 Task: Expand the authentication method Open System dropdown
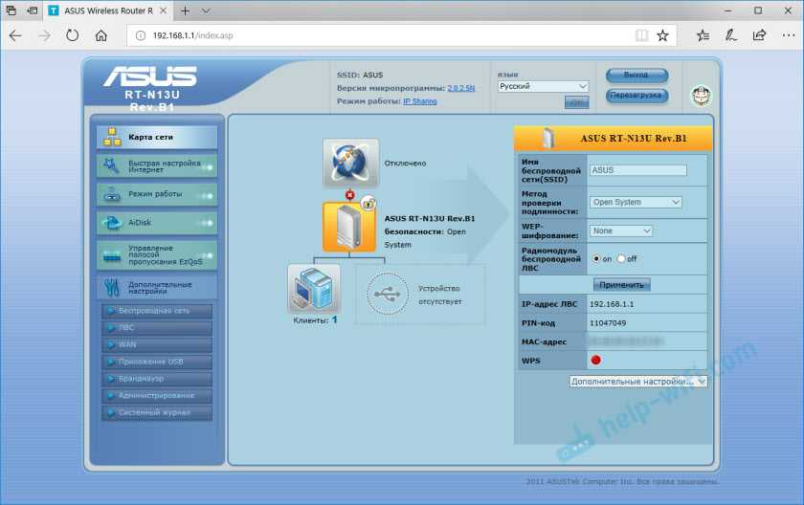[x=635, y=202]
